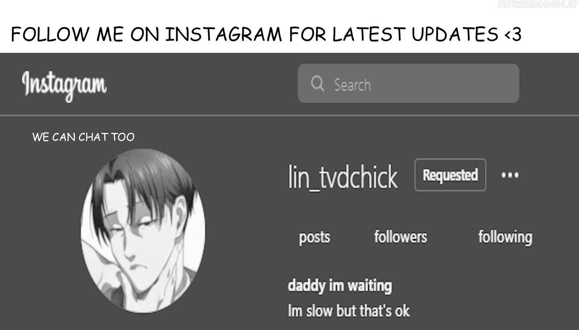Click the "Im slow but that's ok" bio line
This screenshot has height=330, width=579.
pyautogui.click(x=348, y=311)
